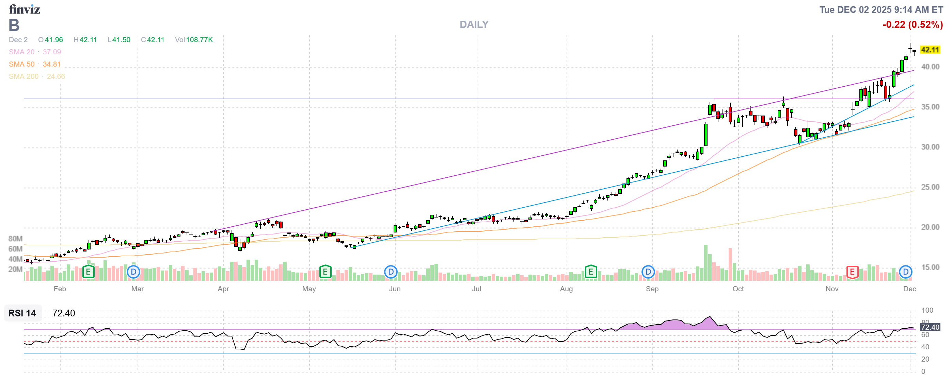Click the August earnings E marker
The width and height of the screenshot is (952, 382).
pos(591,272)
